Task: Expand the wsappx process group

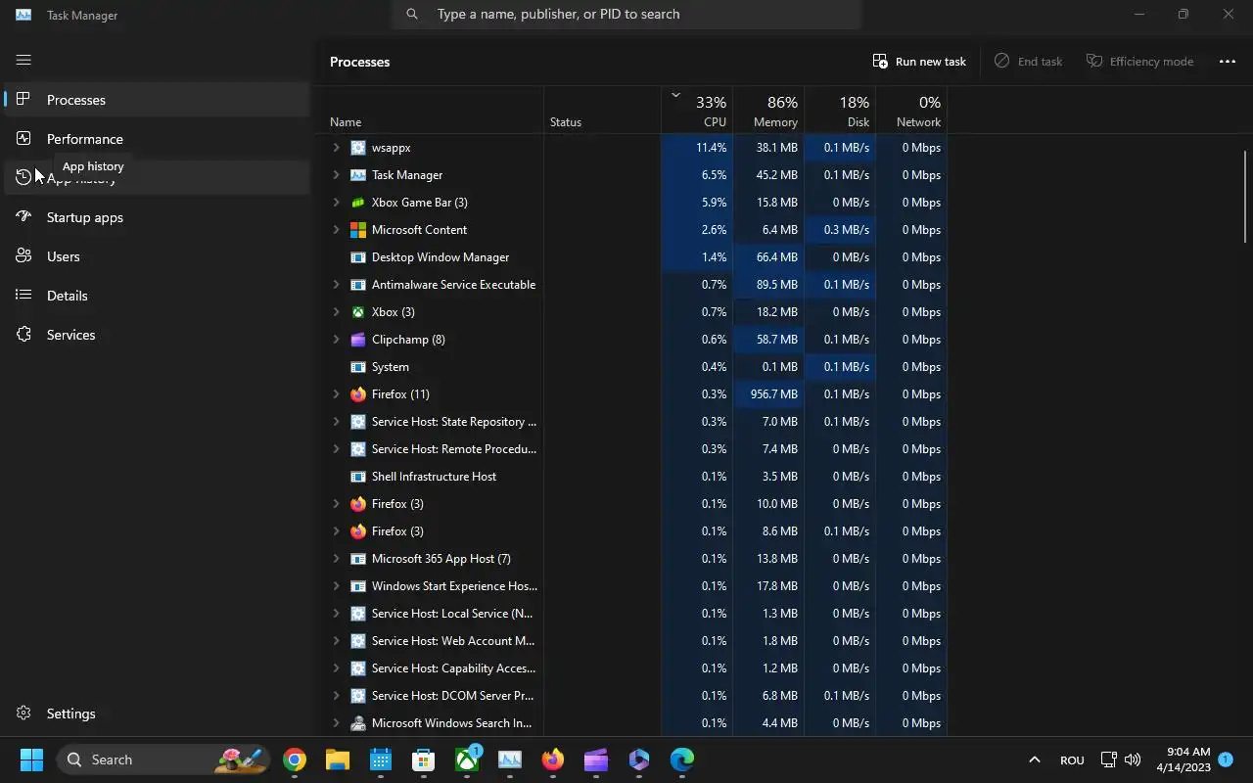Action: click(336, 148)
